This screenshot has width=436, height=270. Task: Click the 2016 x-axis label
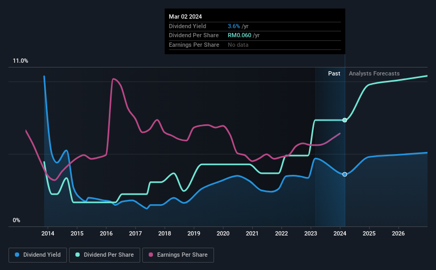tap(106, 233)
